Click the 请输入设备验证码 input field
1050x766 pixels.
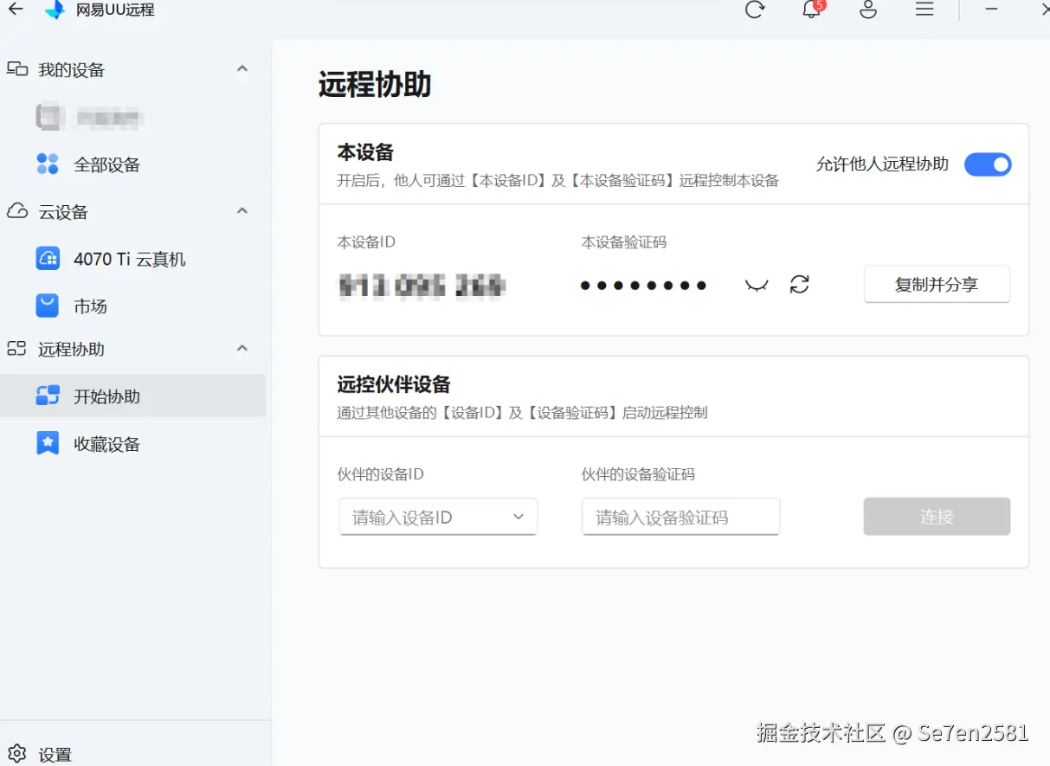tap(680, 517)
